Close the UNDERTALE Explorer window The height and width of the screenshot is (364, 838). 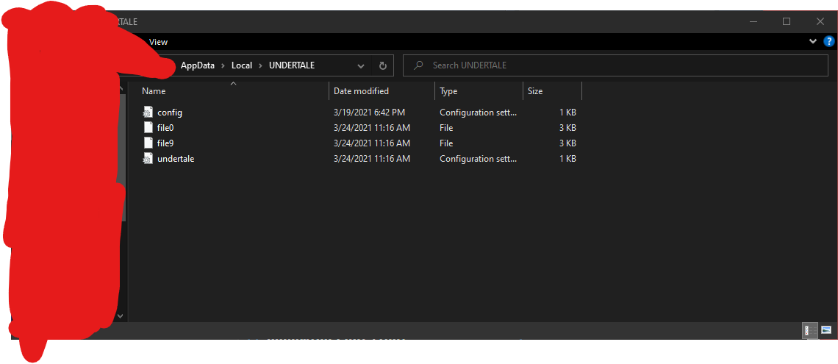coord(820,21)
